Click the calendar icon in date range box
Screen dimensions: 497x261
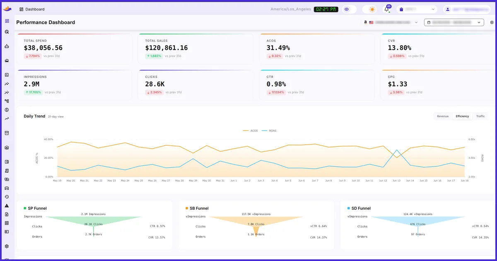[429, 22]
